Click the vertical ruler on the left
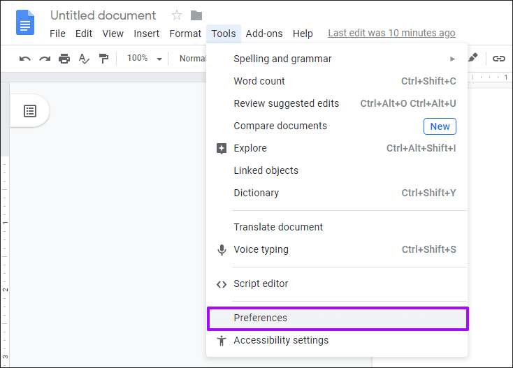 [5, 226]
